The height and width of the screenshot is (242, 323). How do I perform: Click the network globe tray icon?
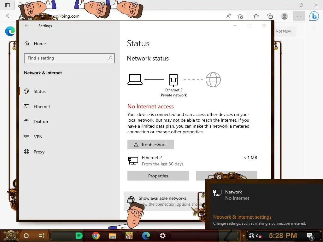251,236
